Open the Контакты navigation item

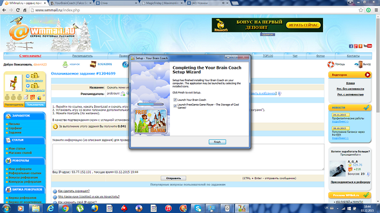click(x=353, y=56)
